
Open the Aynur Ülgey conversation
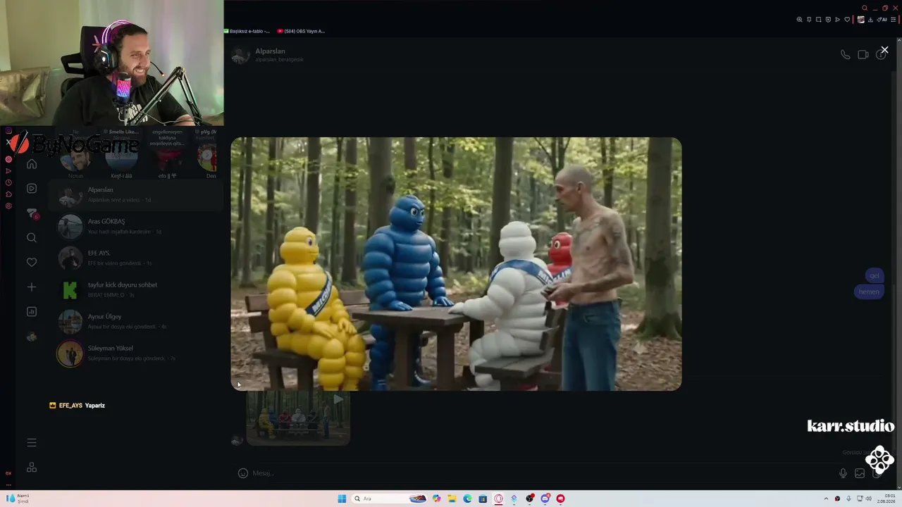(137, 321)
